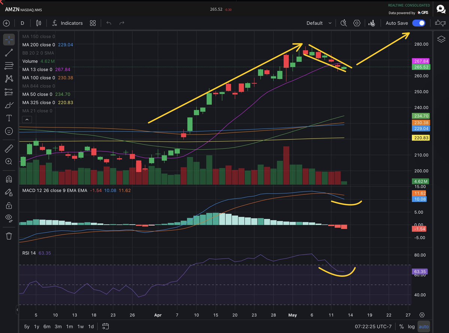The height and width of the screenshot is (333, 449).
Task: Switch to the 1w date range
Action: tap(81, 326)
